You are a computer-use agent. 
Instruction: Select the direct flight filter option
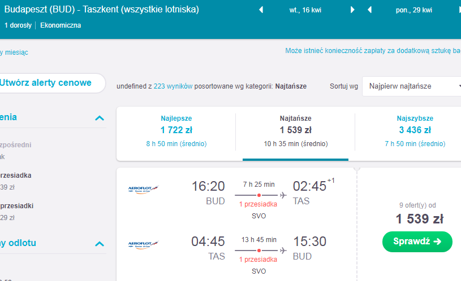16,145
